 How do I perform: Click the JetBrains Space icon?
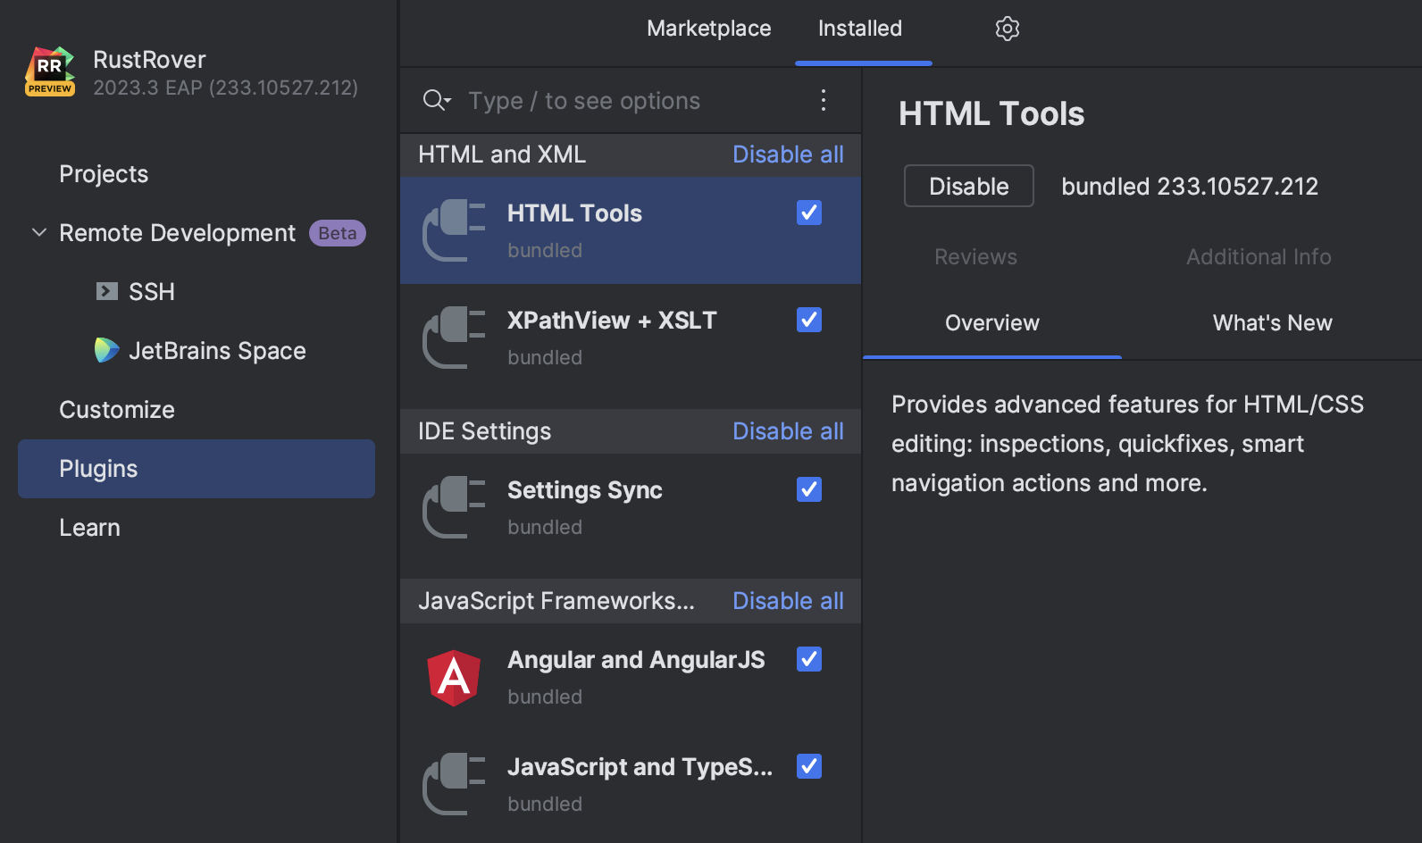tap(106, 350)
